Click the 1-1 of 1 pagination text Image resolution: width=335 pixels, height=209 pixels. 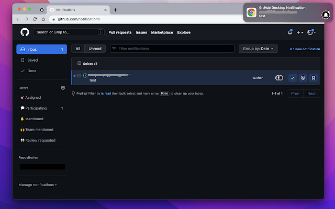[x=277, y=94]
